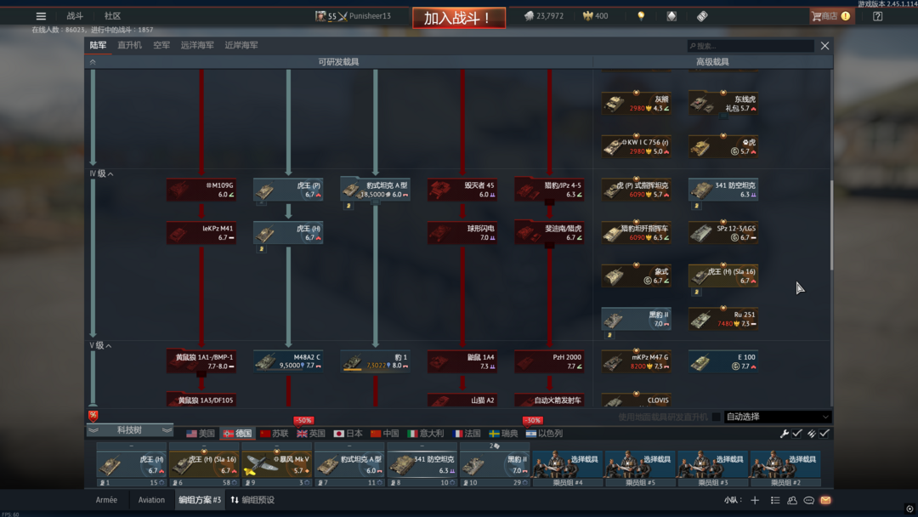Switch to the 空军 tab
Screen dimensions: 918x517
point(161,45)
